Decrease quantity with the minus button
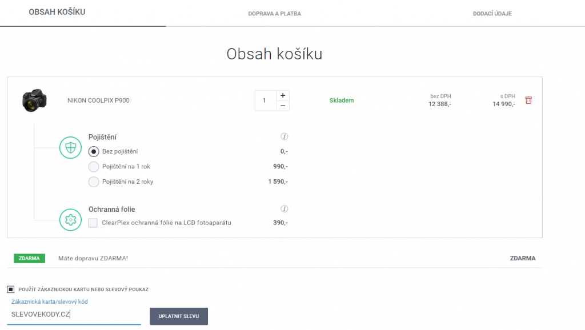585x330 pixels. [283, 106]
